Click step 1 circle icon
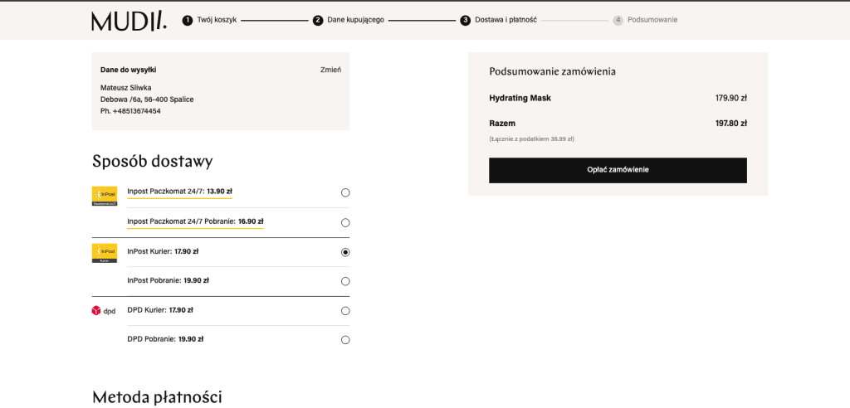The image size is (850, 408). pos(188,20)
